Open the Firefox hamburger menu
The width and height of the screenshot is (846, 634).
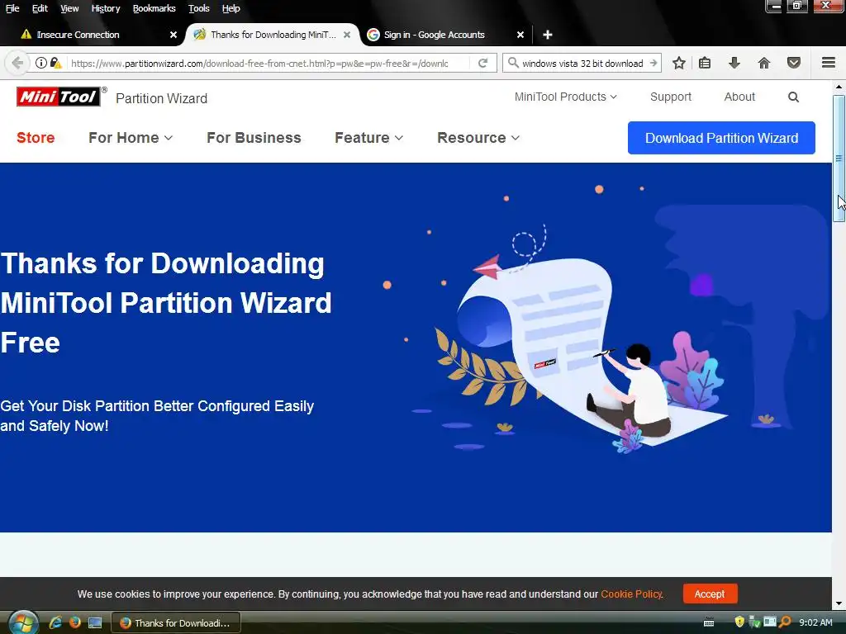[829, 63]
